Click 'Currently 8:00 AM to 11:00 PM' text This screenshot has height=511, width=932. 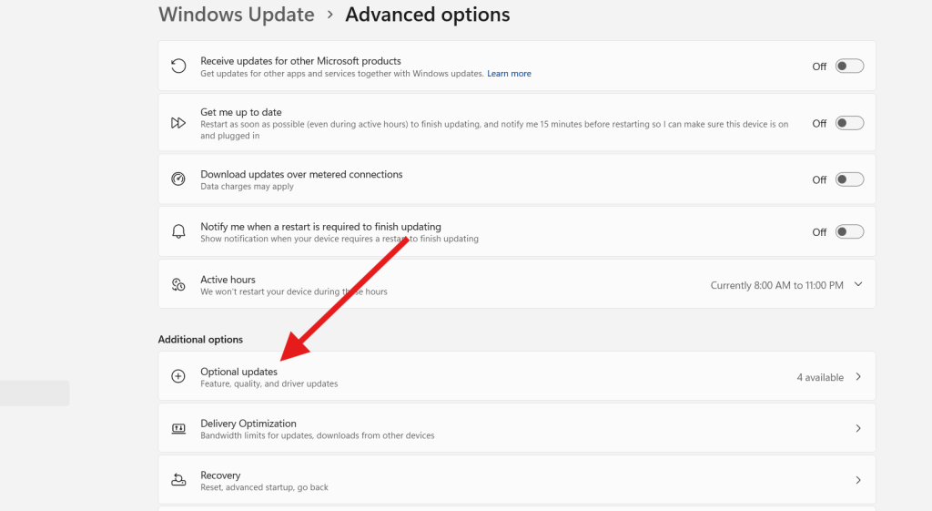(777, 285)
